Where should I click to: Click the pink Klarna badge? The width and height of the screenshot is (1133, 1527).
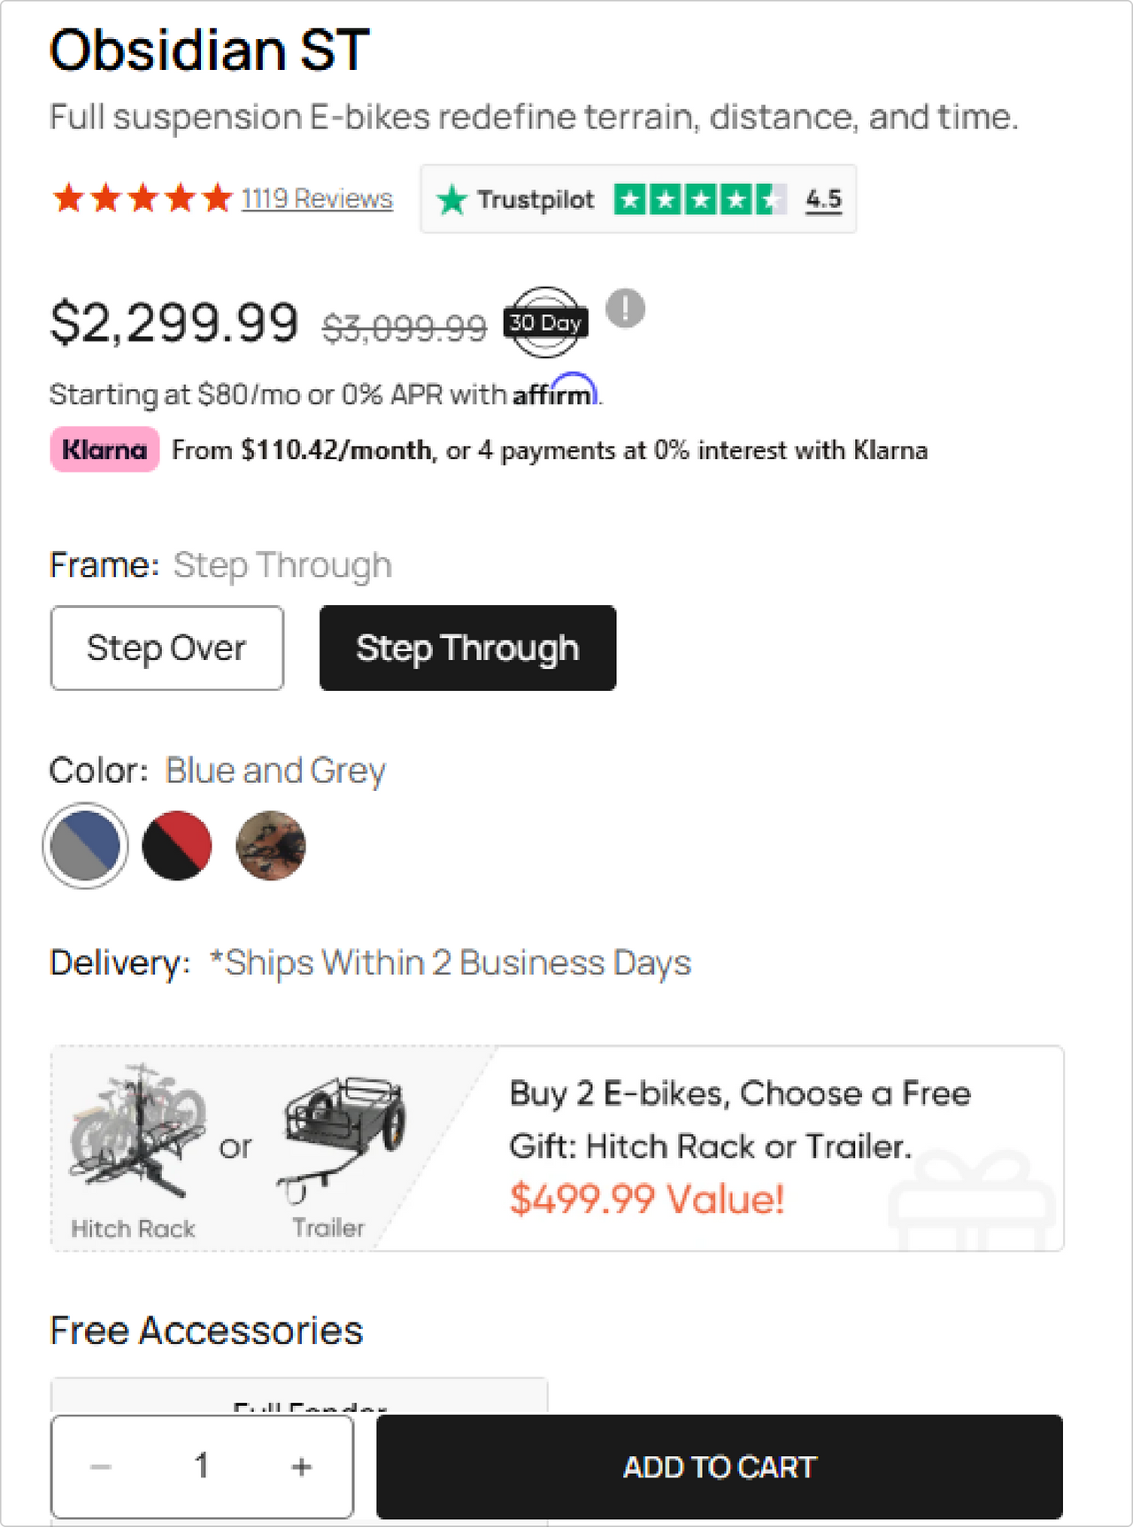[104, 449]
